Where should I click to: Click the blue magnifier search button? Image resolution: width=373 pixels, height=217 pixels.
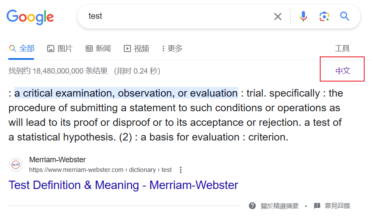(345, 16)
